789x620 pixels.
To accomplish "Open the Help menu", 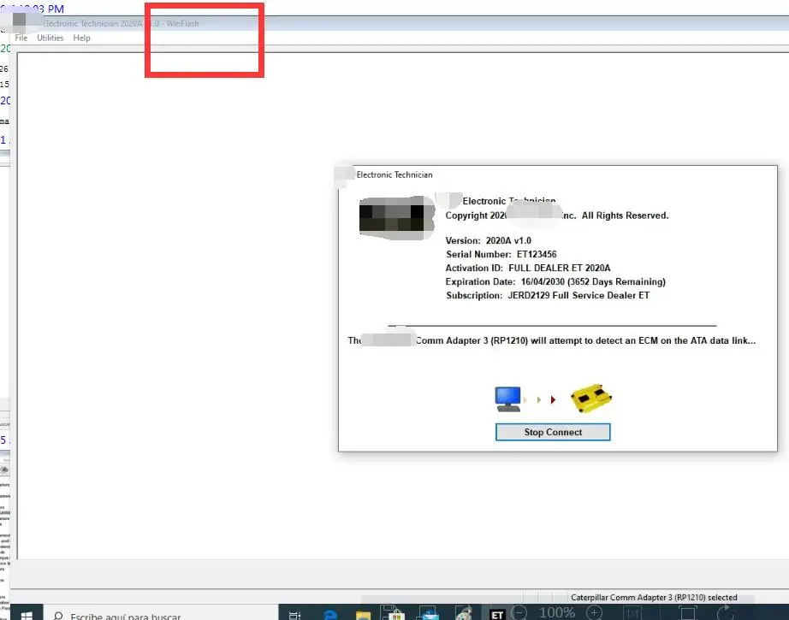I will [x=81, y=38].
